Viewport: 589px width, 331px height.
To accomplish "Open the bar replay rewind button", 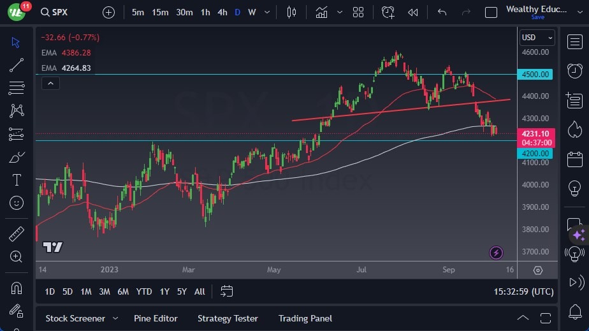I will [413, 12].
